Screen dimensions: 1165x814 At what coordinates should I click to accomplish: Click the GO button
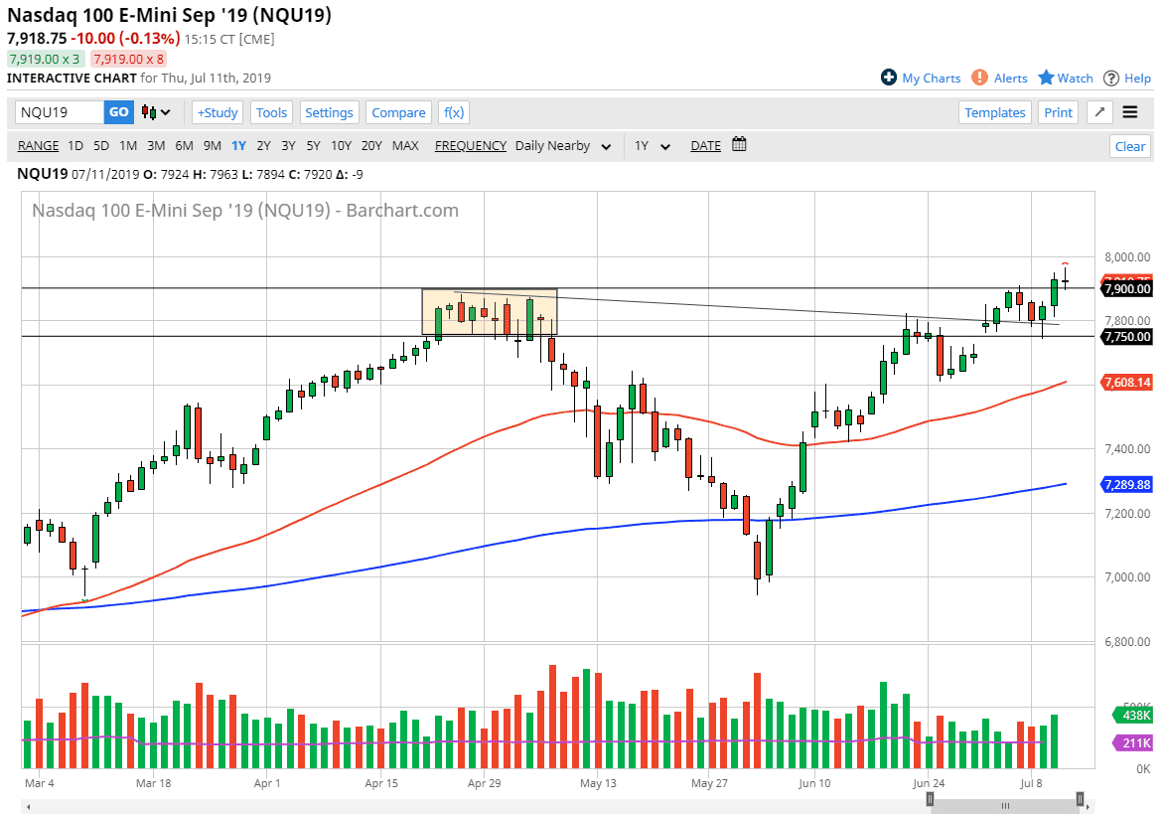[118, 112]
